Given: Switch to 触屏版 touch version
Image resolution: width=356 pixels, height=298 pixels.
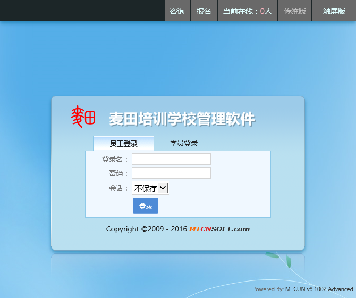Looking at the screenshot, I should coord(334,11).
